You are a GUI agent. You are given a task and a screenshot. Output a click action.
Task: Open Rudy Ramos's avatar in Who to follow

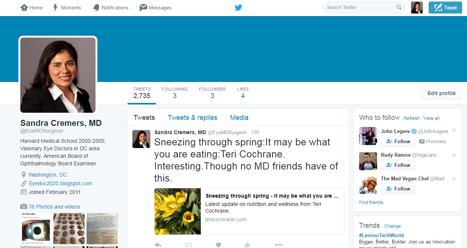368,161
